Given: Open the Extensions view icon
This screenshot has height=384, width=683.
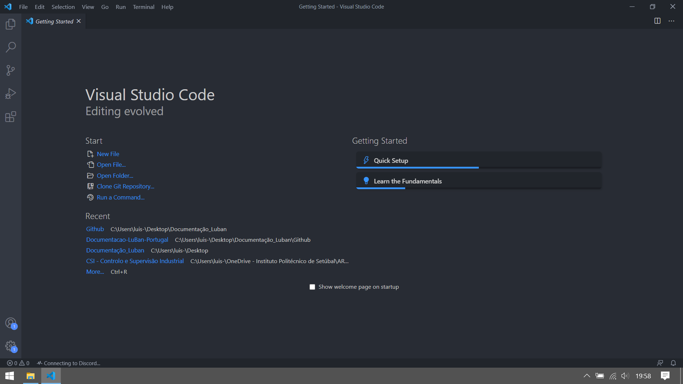Looking at the screenshot, I should click(x=11, y=117).
